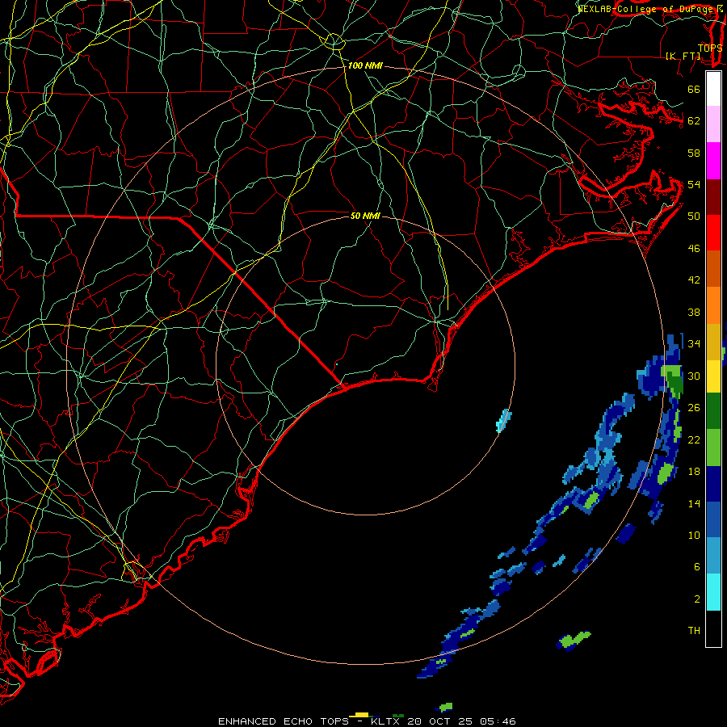727x727 pixels.
Task: Click the medium blue legend color band
Action: [713, 519]
